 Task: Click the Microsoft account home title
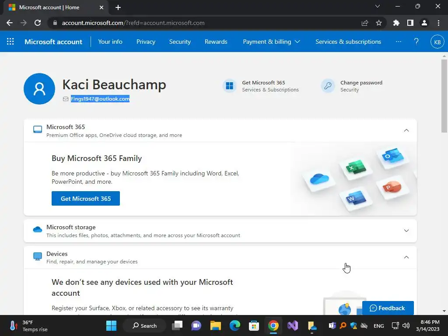click(53, 42)
